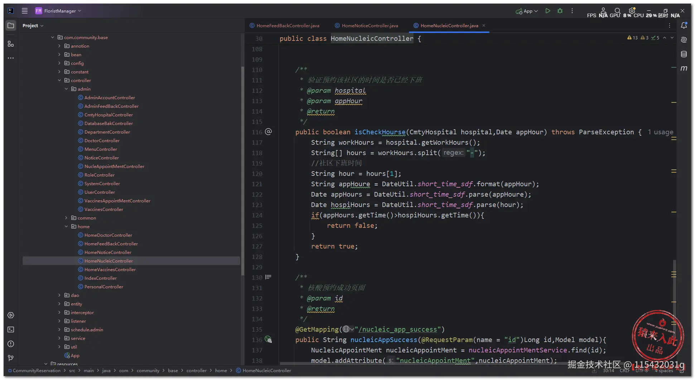Select HomeDoctorController in project tree
Viewport: 695px width, 380px height.
[x=108, y=235]
